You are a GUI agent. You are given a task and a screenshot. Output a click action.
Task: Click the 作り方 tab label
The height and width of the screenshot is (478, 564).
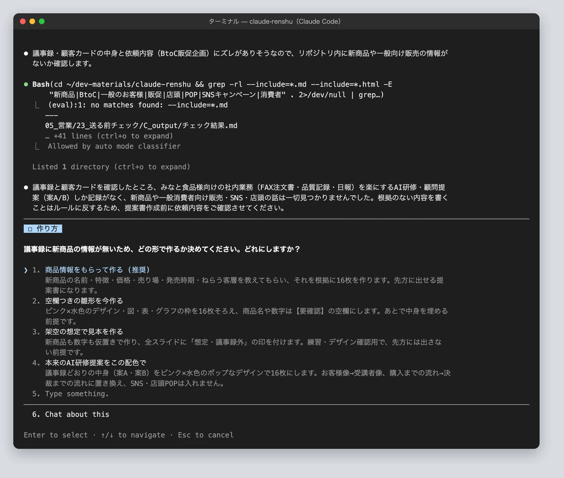tap(43, 228)
